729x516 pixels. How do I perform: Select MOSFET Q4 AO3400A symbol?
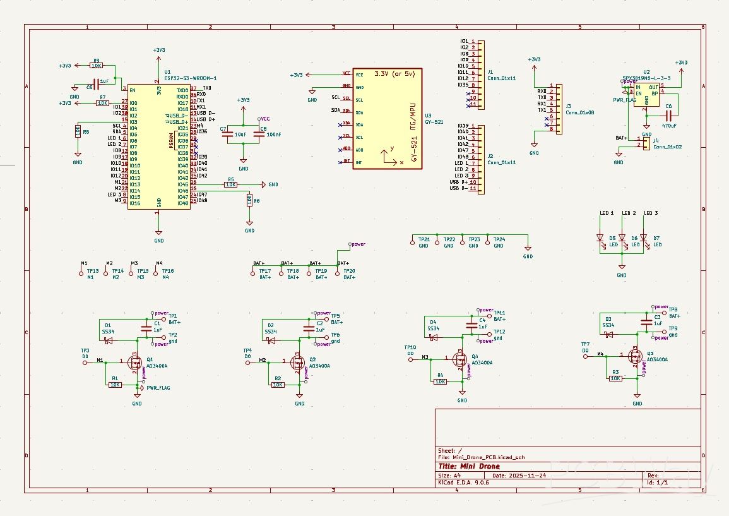pos(461,359)
